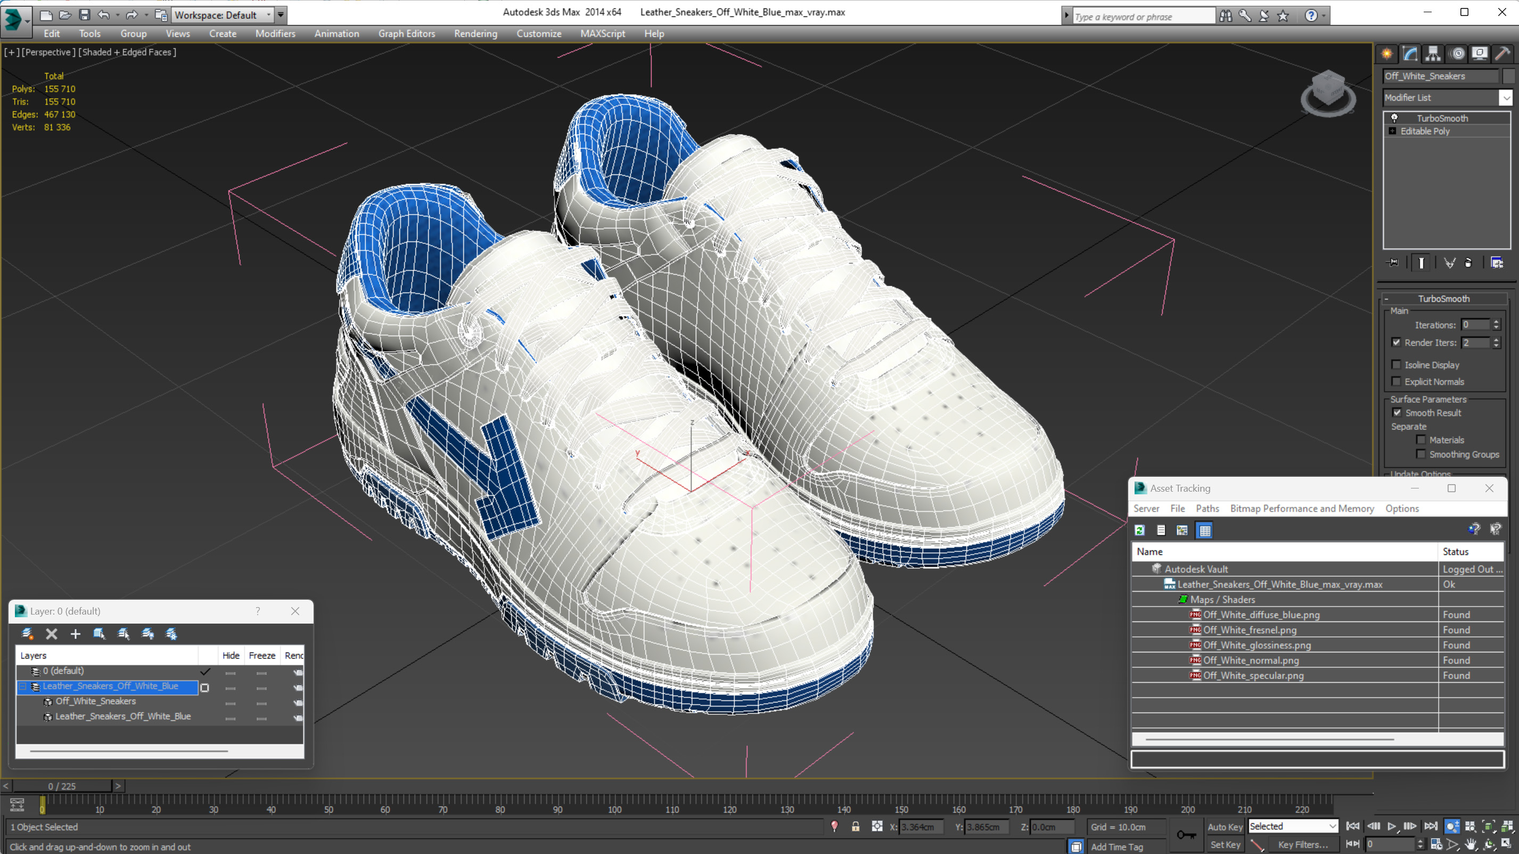Click the time slider 0 / 225 handle
1519x854 pixels.
pyautogui.click(x=62, y=786)
